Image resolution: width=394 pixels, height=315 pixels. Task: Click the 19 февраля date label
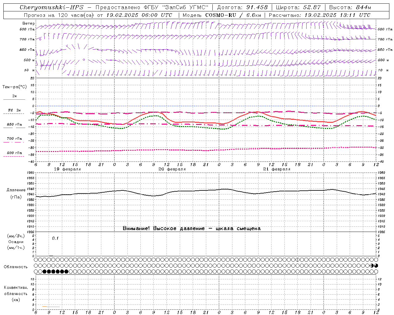point(67,169)
